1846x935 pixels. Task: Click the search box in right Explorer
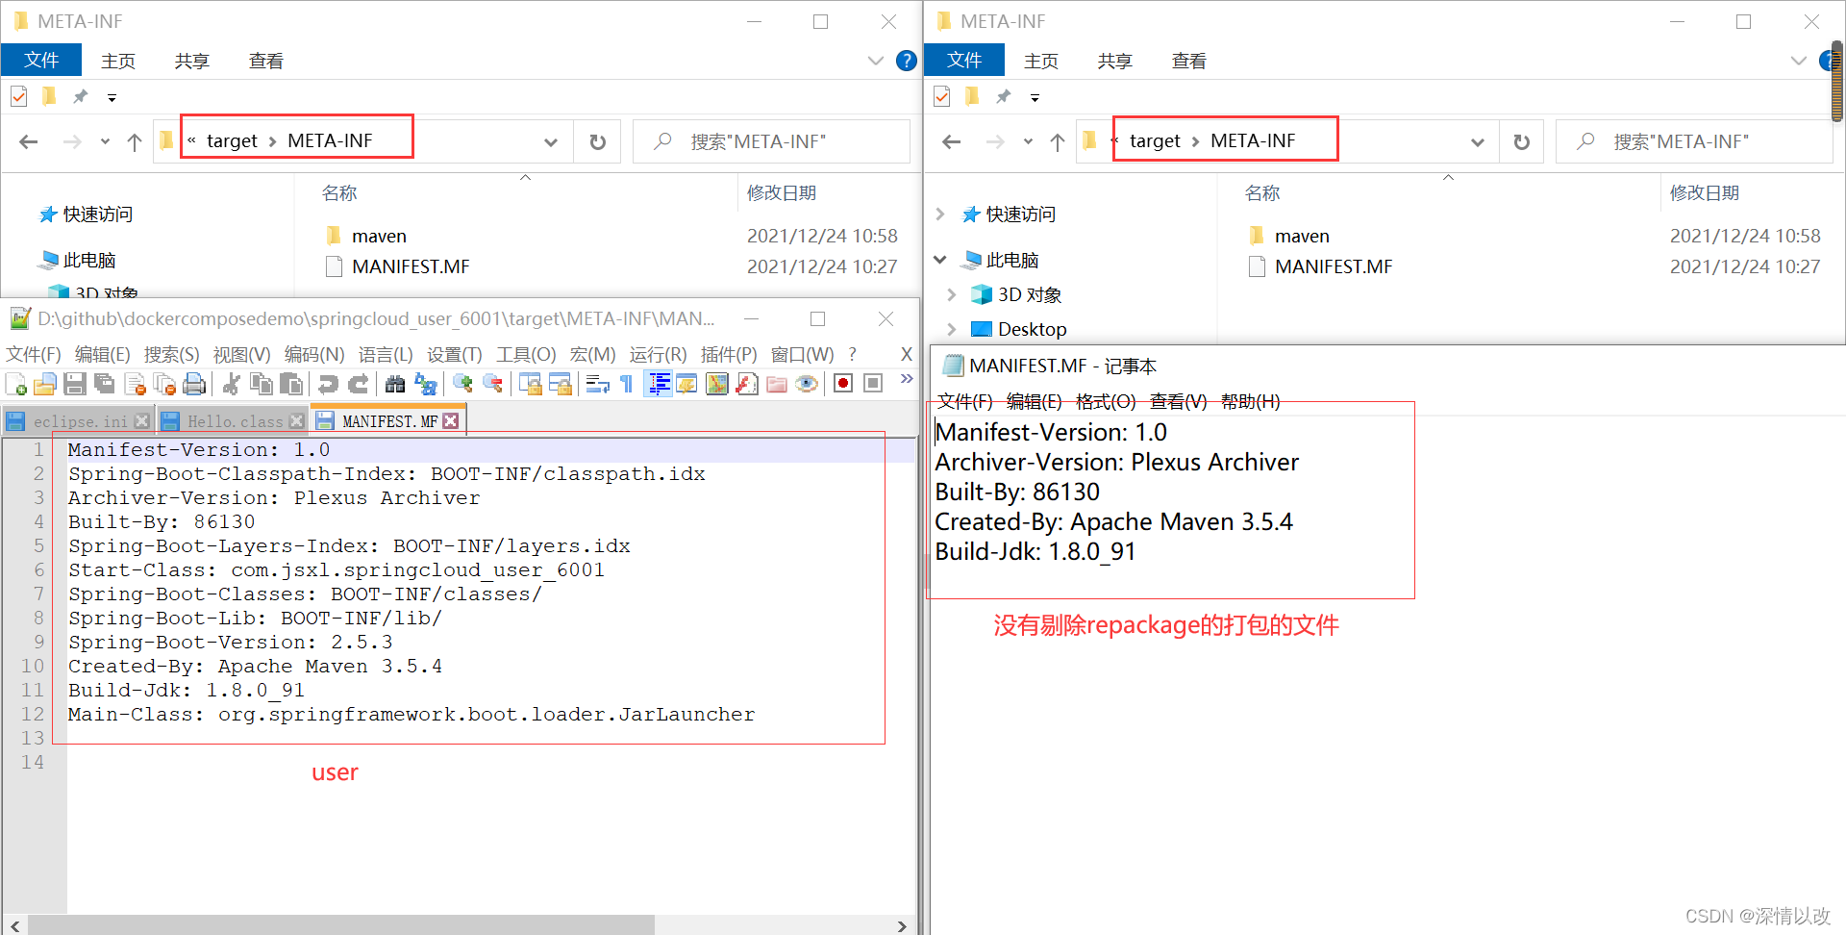pos(1695,141)
